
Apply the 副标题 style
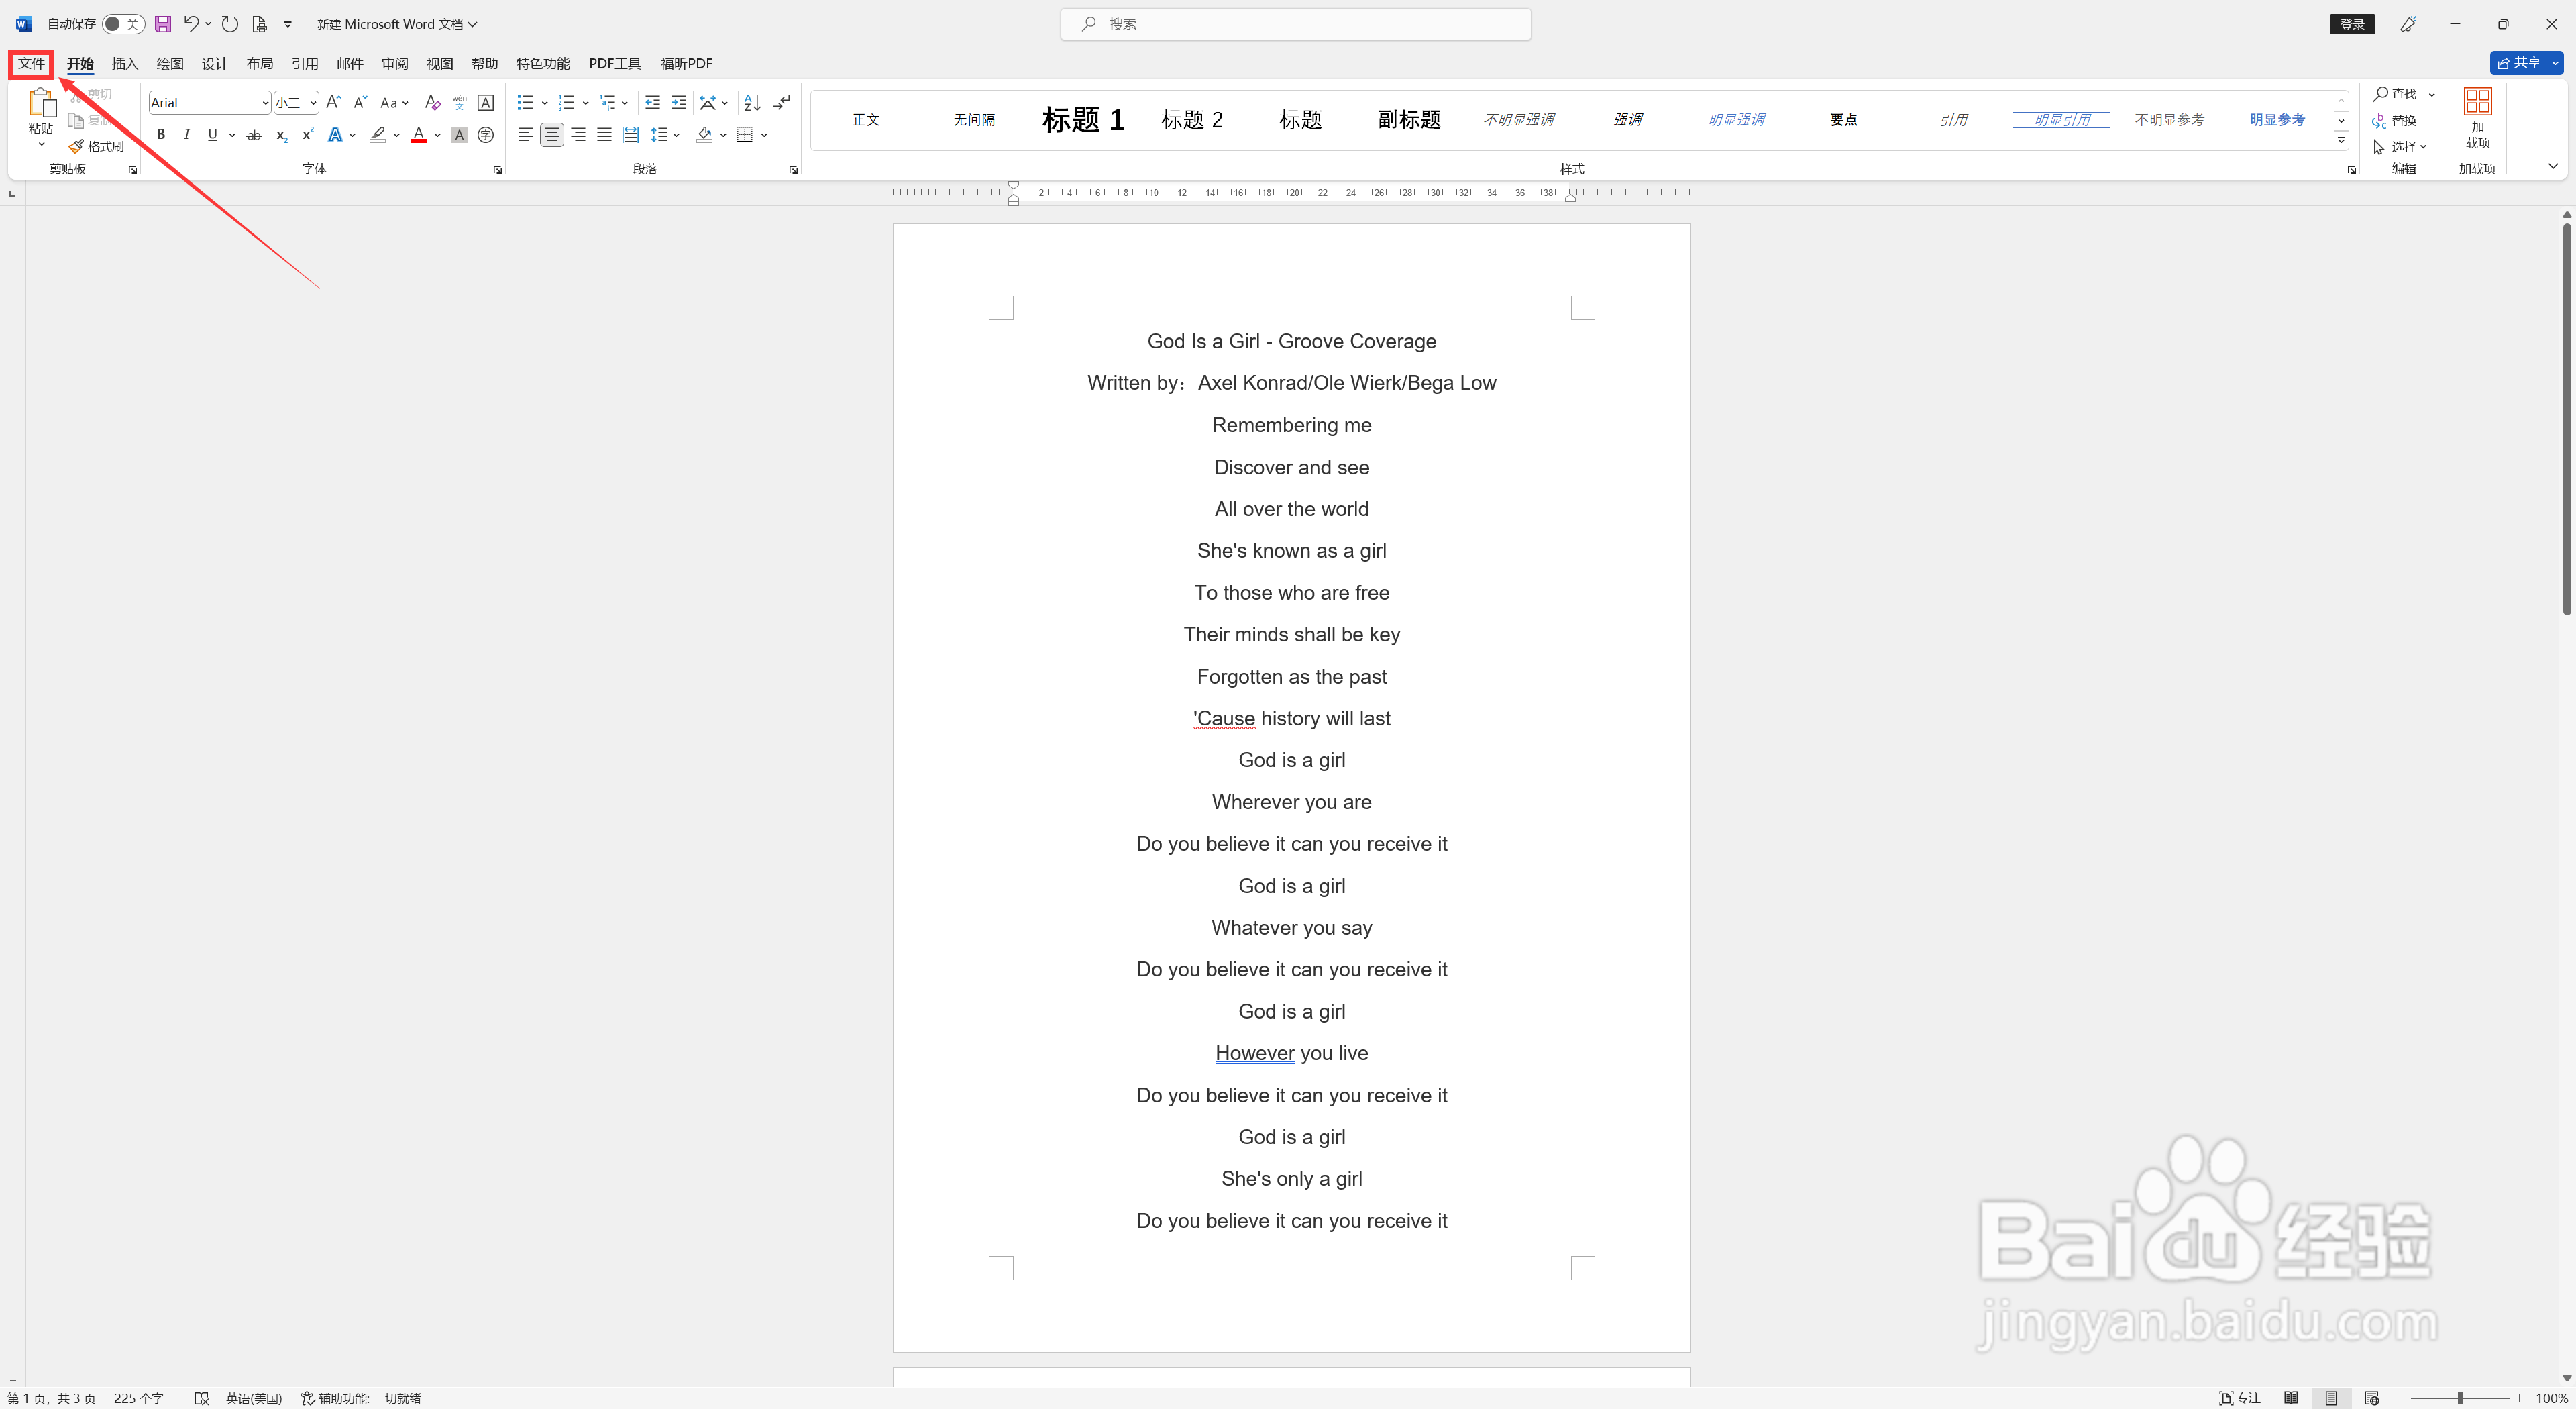pyautogui.click(x=1409, y=120)
